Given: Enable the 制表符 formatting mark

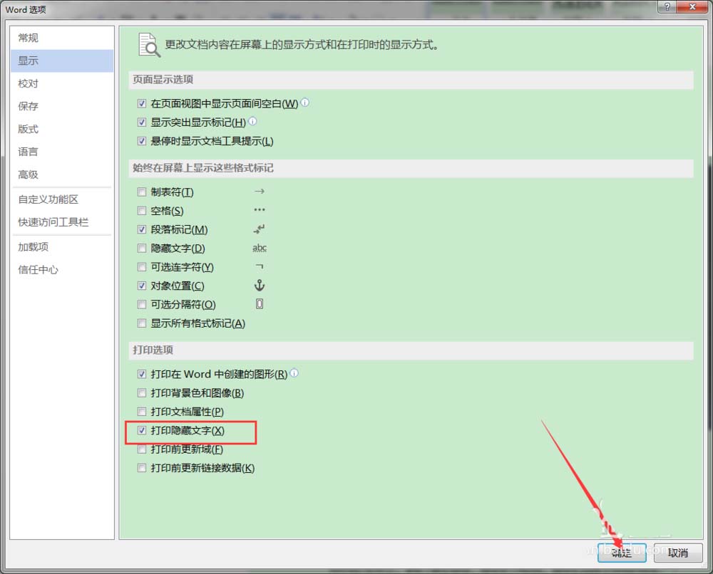Looking at the screenshot, I should coord(142,192).
